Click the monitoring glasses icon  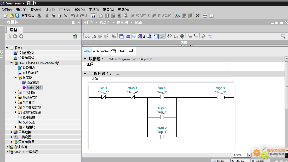click(x=210, y=36)
